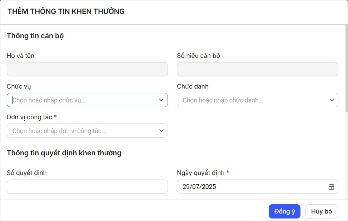Click the Thông tin cán bộ section heading

[x=35, y=36]
